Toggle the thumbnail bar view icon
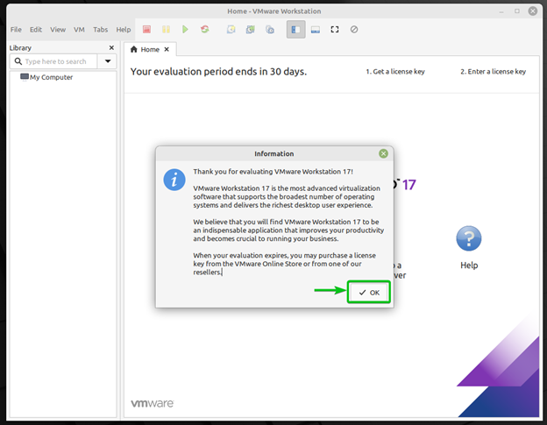This screenshot has height=425, width=547. point(316,29)
